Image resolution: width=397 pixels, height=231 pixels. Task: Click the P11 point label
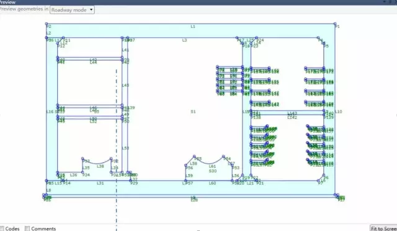[x=67, y=40]
